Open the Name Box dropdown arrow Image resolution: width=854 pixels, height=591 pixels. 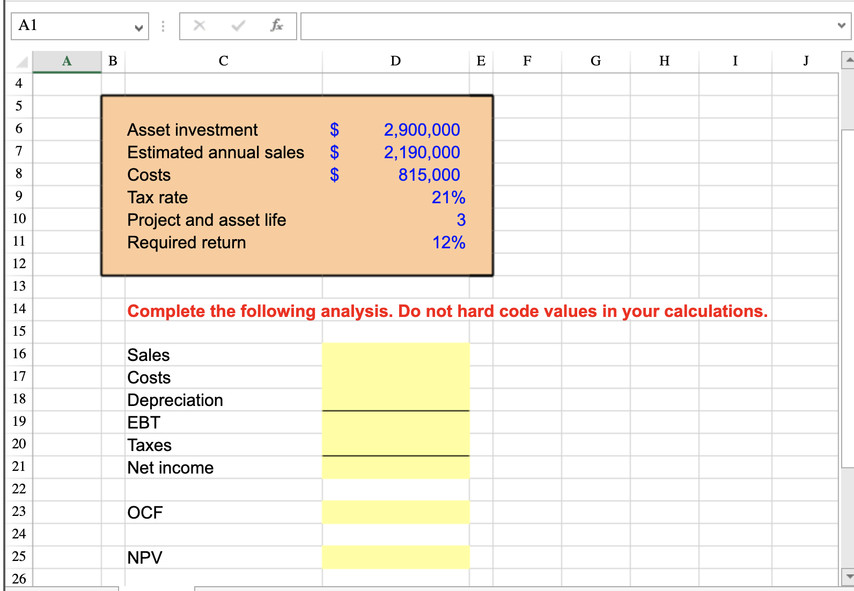139,27
